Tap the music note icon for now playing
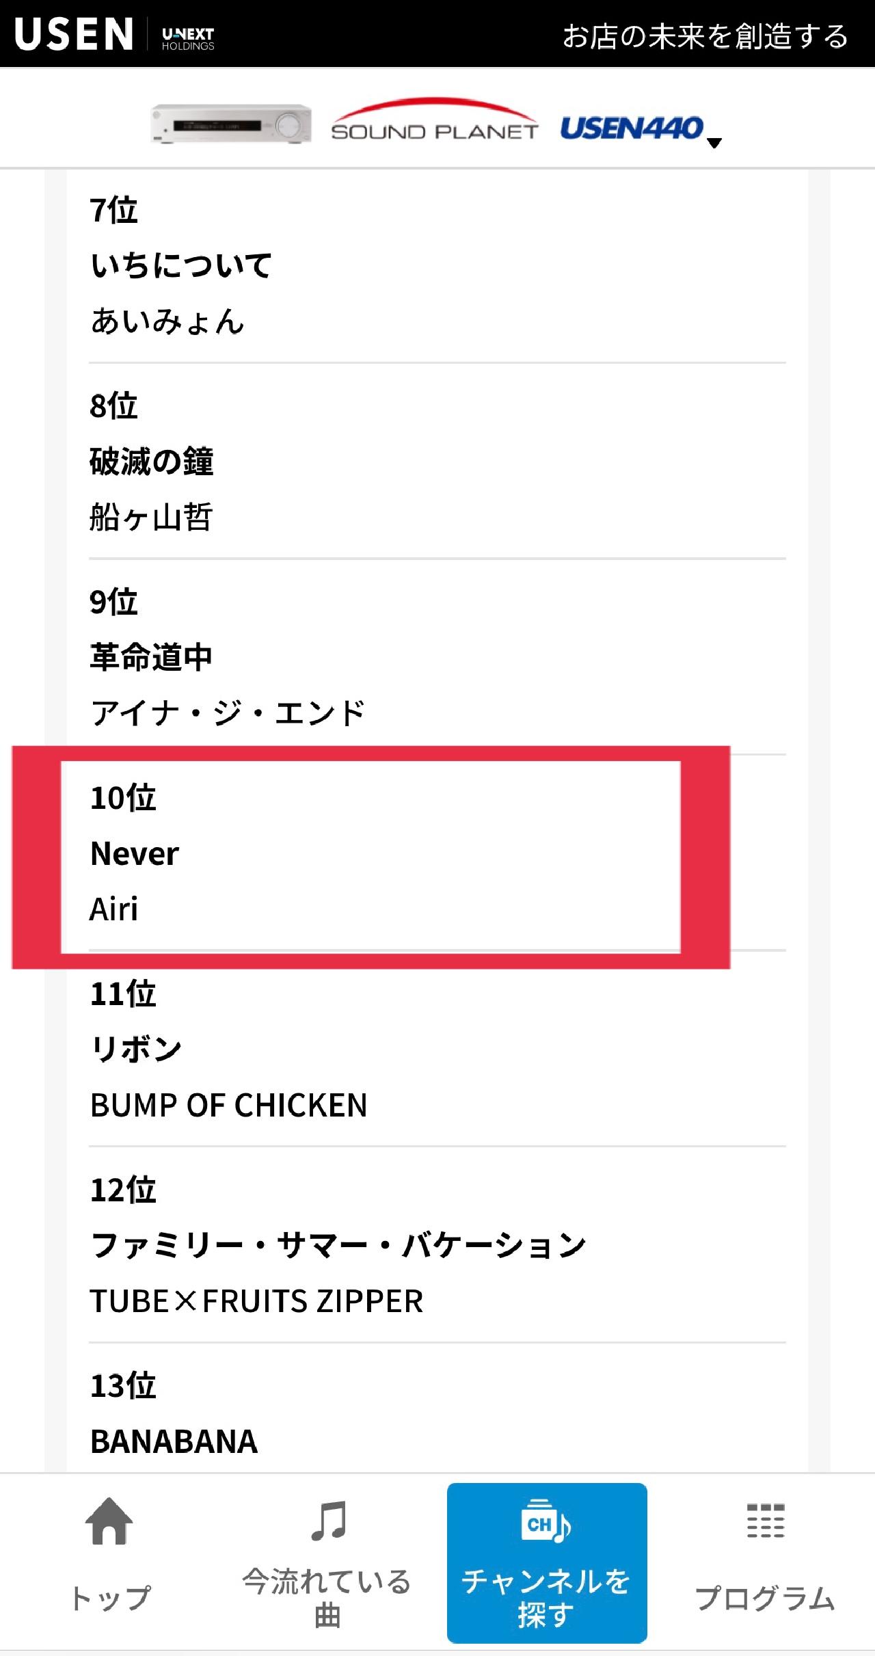Viewport: 875px width, 1656px height. (x=328, y=1521)
